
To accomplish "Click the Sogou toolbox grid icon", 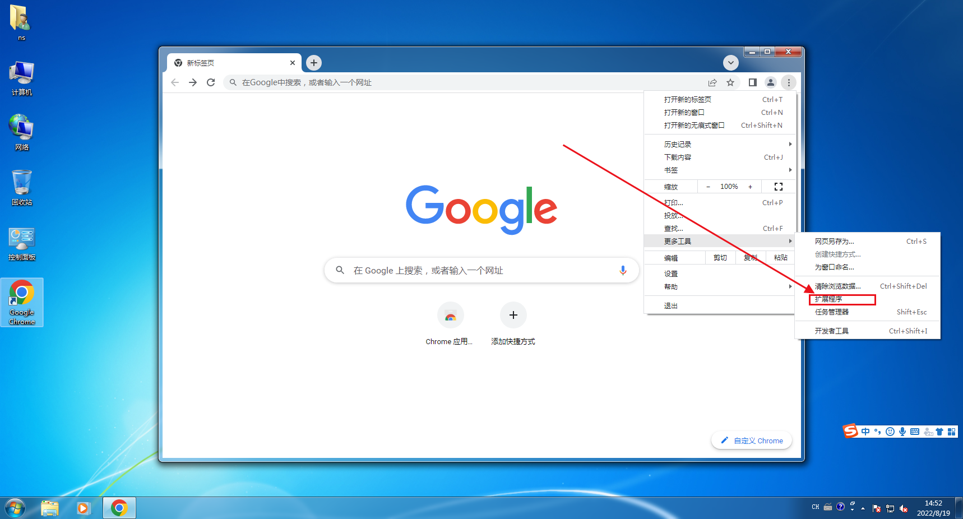I will pyautogui.click(x=951, y=432).
